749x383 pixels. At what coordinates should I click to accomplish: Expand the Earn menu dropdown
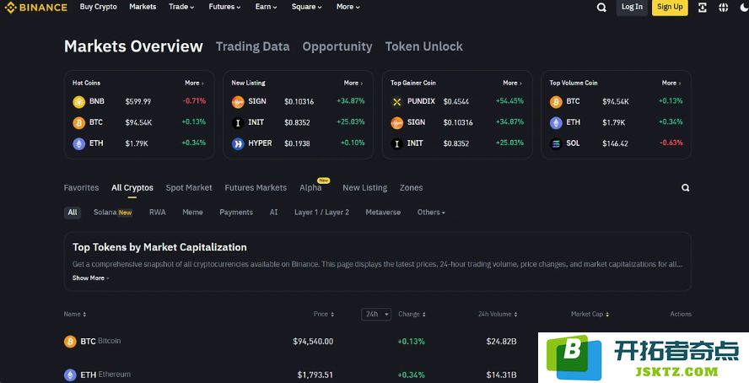(x=266, y=7)
